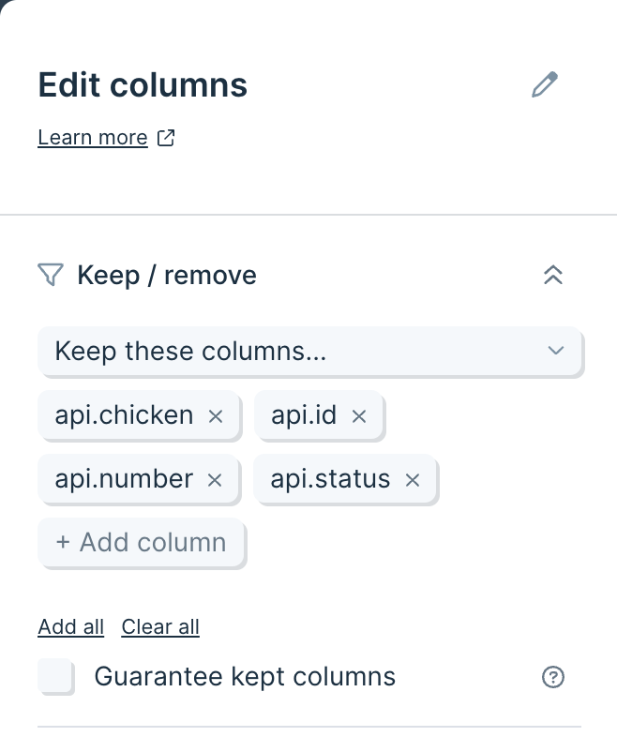Select the api.status column chip
This screenshot has width=617, height=737.
330,480
